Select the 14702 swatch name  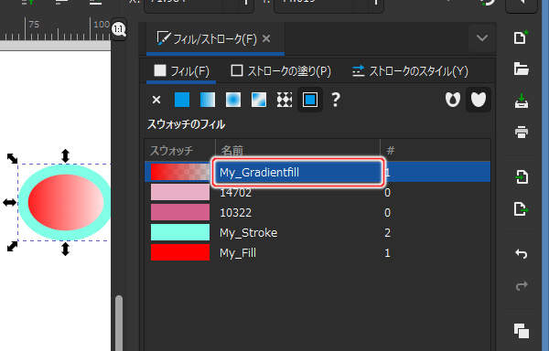(x=236, y=193)
